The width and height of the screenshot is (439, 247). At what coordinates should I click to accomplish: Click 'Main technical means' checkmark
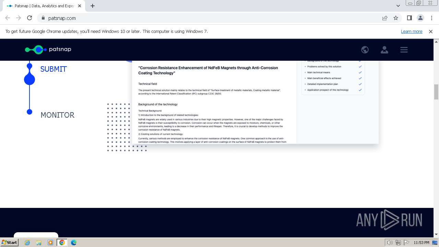tap(360, 72)
